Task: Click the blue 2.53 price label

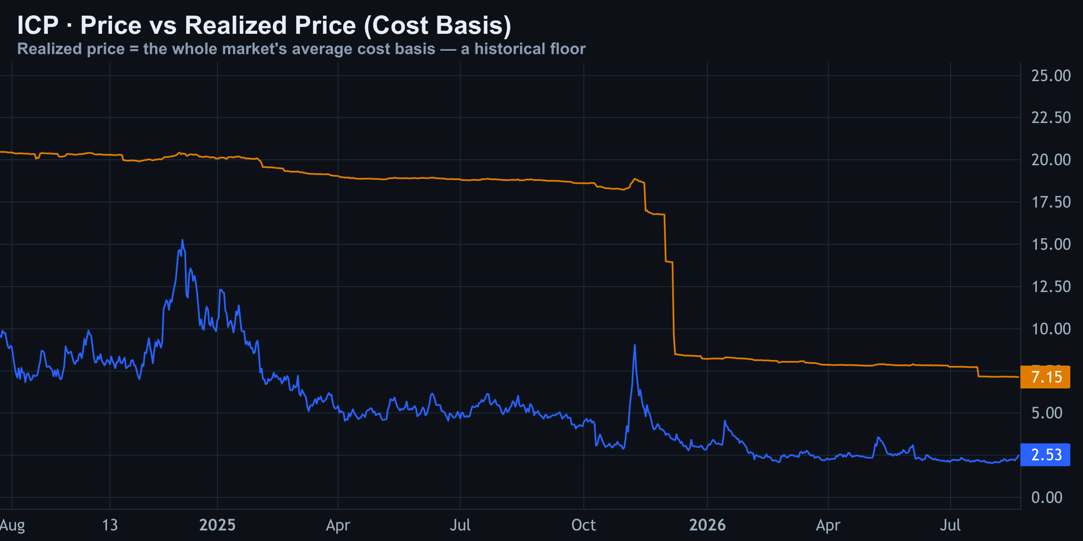Action: (1045, 455)
